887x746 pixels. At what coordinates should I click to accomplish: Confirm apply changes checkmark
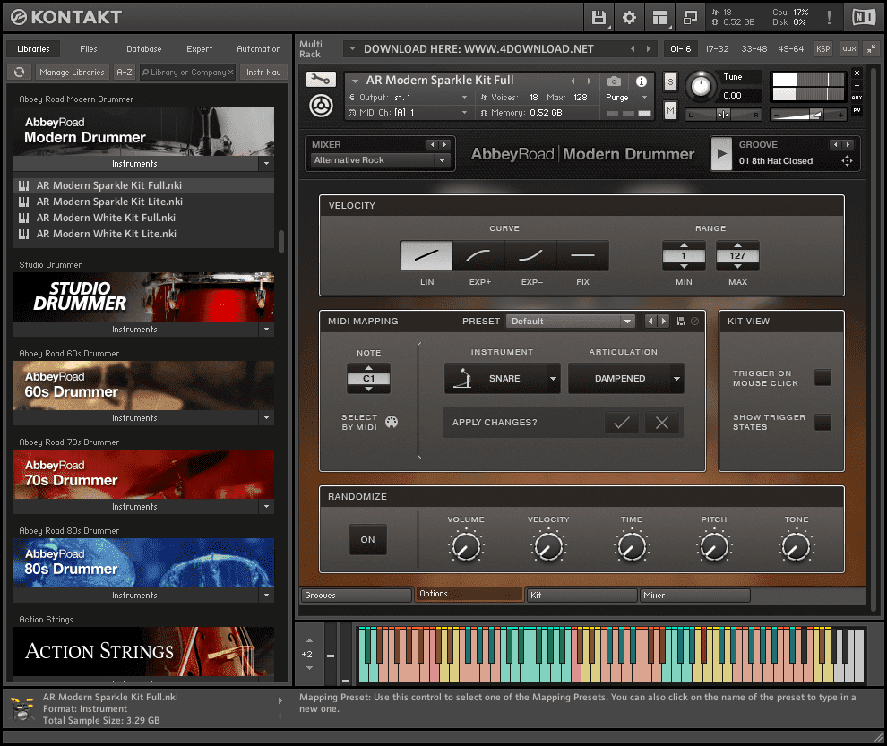pos(622,423)
